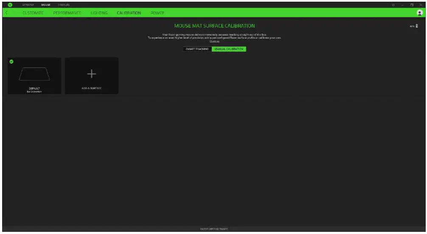The height and width of the screenshot is (234, 427).
Task: Open the Customize tab
Action: 33,13
